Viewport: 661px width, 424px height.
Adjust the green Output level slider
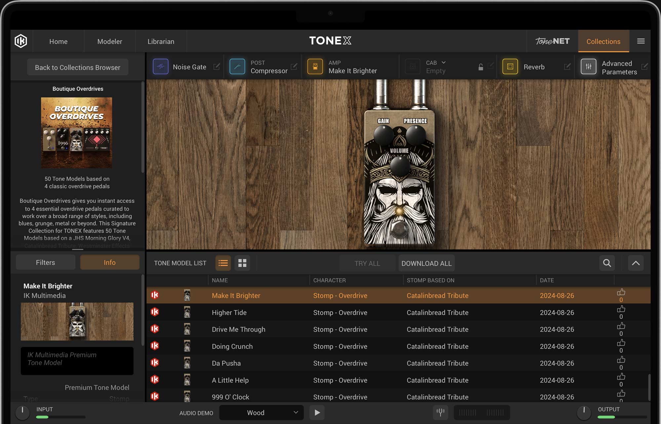[607, 417]
